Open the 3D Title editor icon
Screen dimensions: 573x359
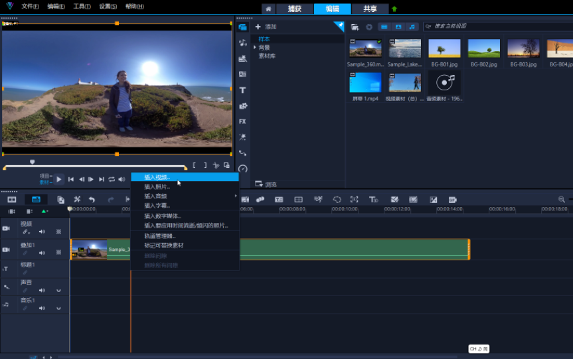pyautogui.click(x=374, y=200)
